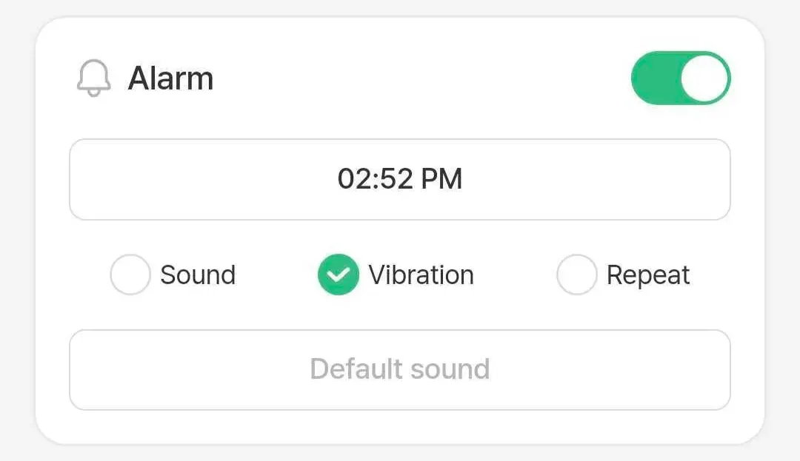This screenshot has height=461, width=800.
Task: Open the 02:52 PM time picker field
Action: click(400, 179)
